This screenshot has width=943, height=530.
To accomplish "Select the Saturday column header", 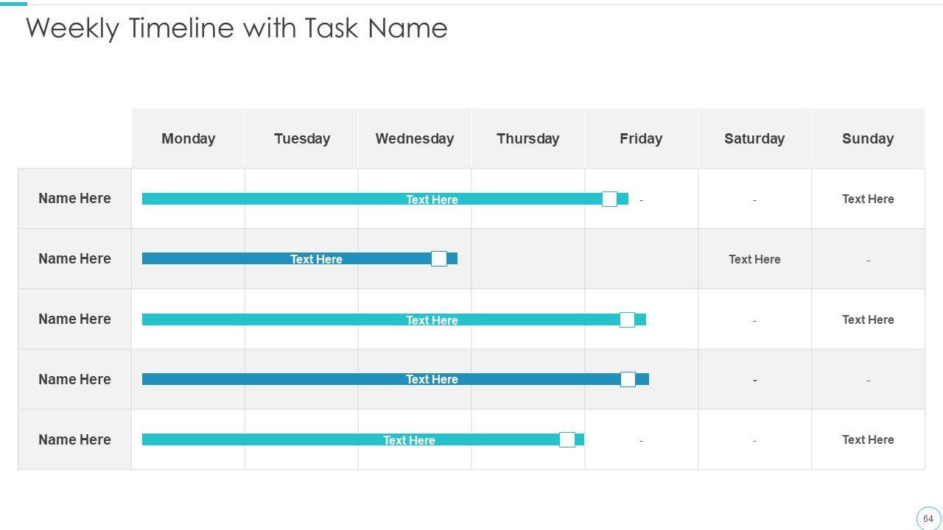I will tap(754, 138).
